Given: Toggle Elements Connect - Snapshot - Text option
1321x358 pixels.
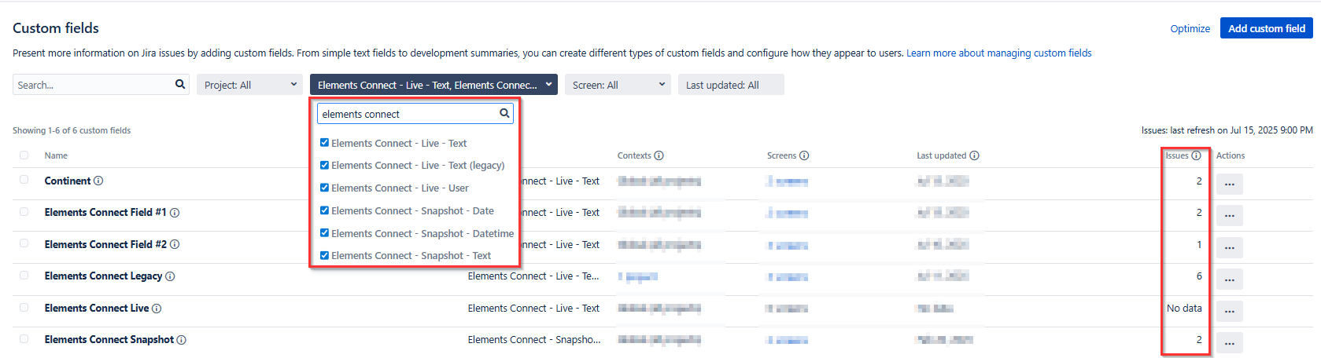Looking at the screenshot, I should (x=324, y=255).
